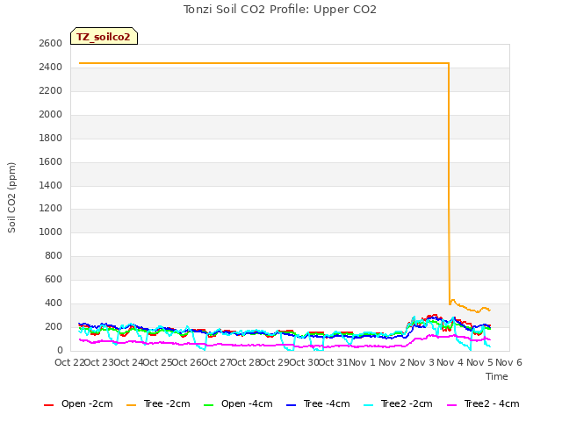Click the 1600 y-axis tick label

click(x=51, y=161)
